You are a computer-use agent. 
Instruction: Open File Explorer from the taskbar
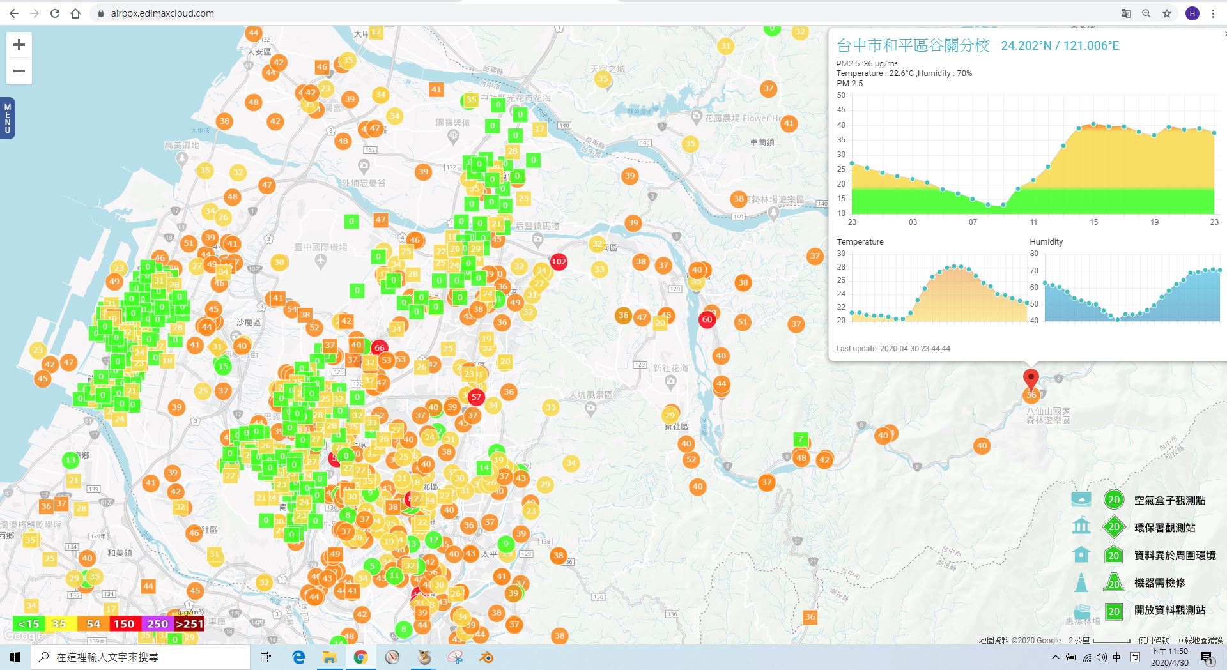[329, 657]
